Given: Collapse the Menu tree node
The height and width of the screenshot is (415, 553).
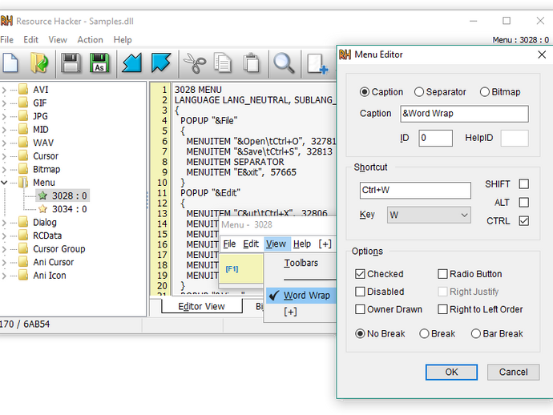Looking at the screenshot, I should [x=4, y=183].
